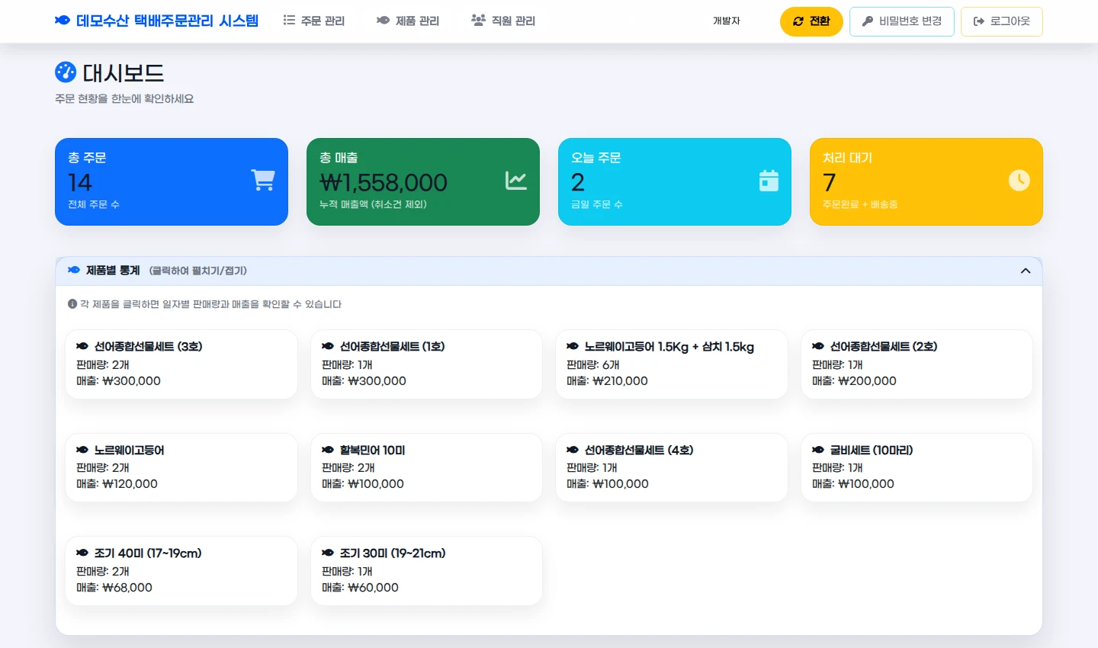This screenshot has width=1098, height=648.
Task: Click the info icon beside 각 제품을 클릭하면 hint
Action: click(72, 304)
